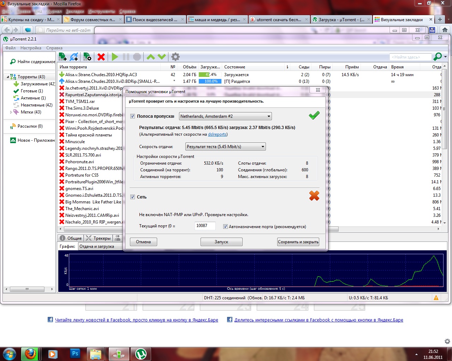Move torrent up in the queue

click(151, 56)
